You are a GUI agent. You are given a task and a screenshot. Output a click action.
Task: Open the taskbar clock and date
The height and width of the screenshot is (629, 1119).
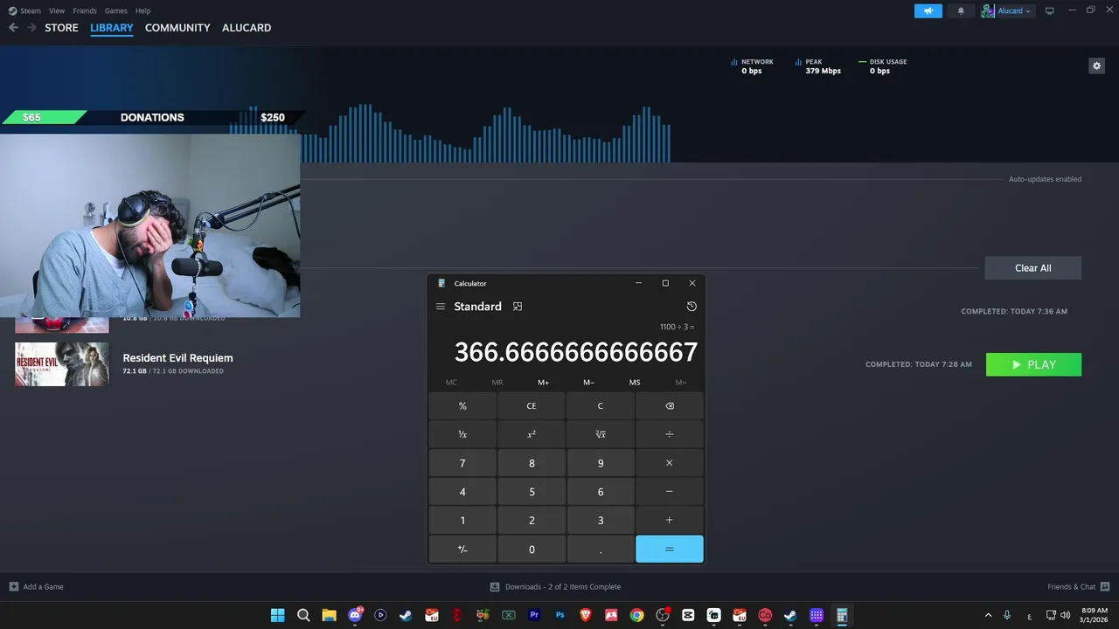1095,615
